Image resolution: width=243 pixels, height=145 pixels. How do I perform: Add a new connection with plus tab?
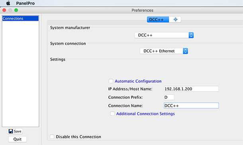[175, 20]
